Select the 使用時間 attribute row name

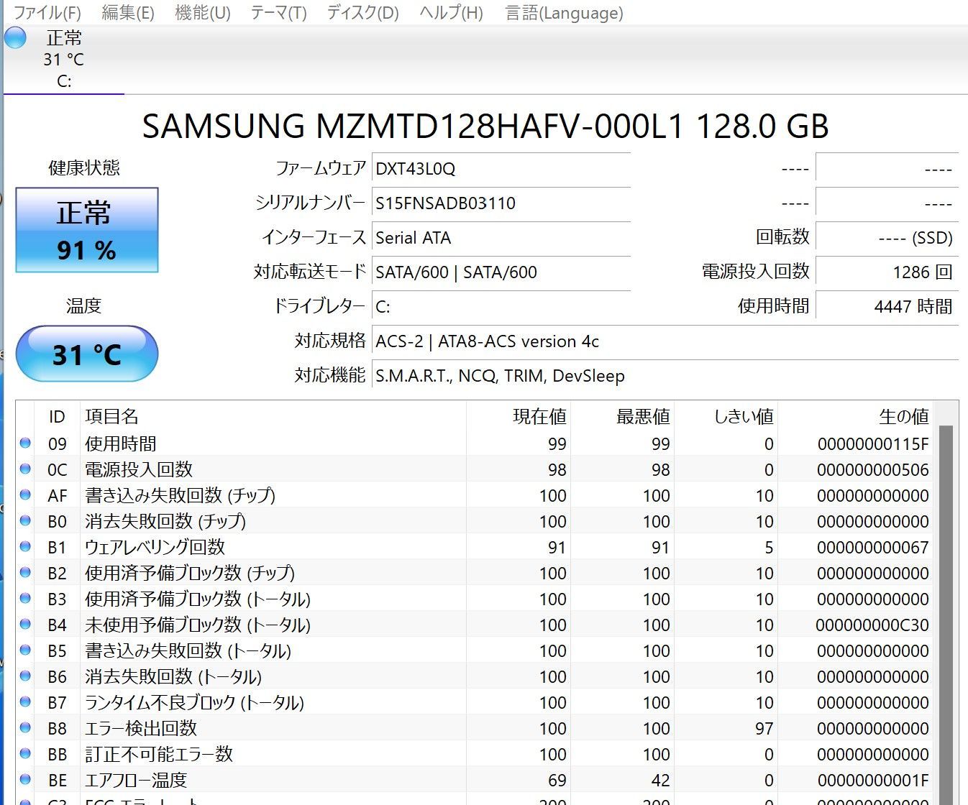click(x=120, y=443)
